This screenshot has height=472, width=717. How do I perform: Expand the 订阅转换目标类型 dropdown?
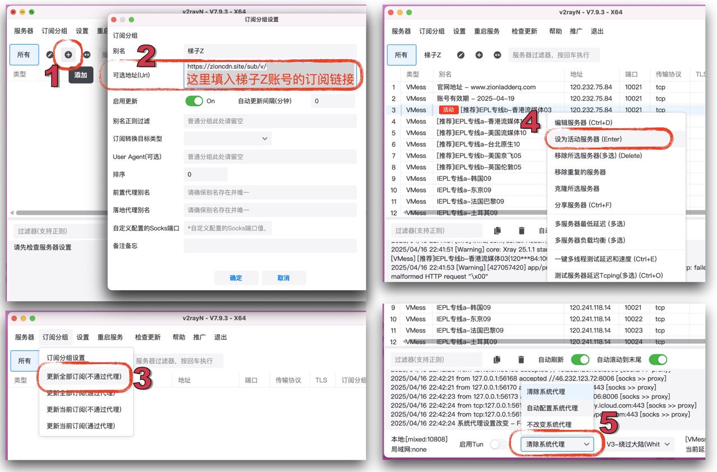coord(227,139)
